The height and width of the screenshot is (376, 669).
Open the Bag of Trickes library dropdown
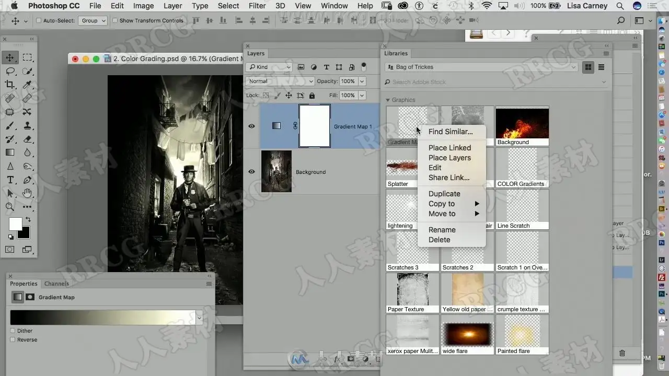click(481, 67)
